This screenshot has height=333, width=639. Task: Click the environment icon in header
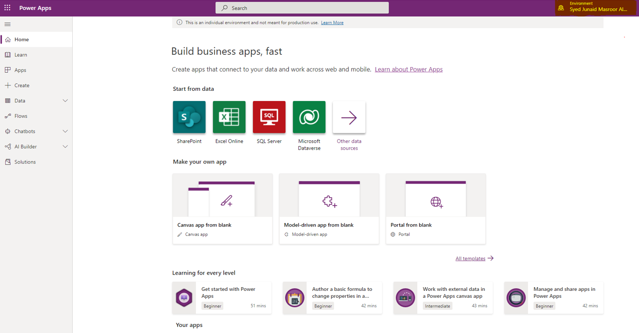561,8
